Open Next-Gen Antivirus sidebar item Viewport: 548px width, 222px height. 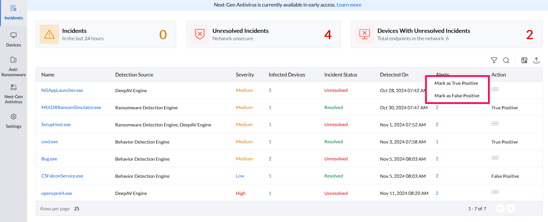tap(13, 94)
